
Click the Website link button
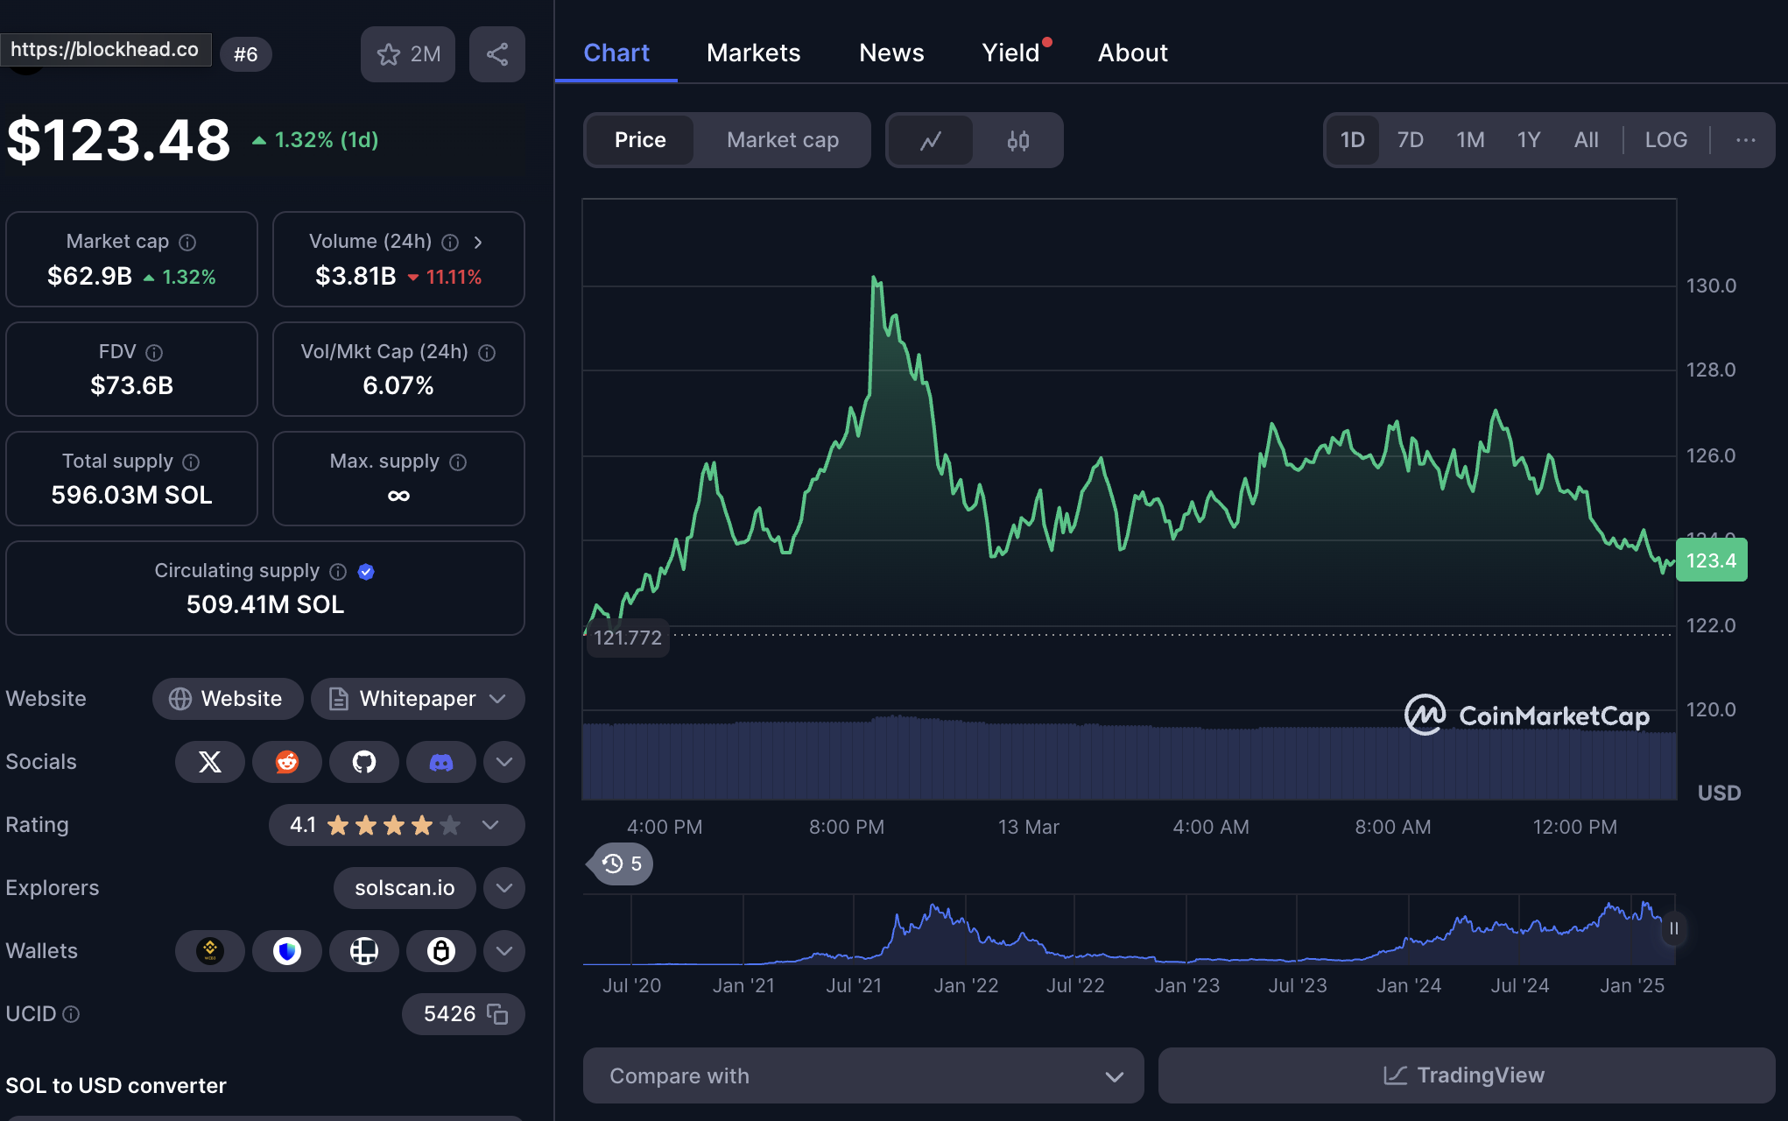(227, 699)
